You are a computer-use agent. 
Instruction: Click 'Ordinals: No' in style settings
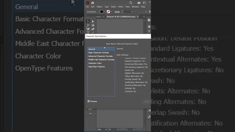point(130,88)
